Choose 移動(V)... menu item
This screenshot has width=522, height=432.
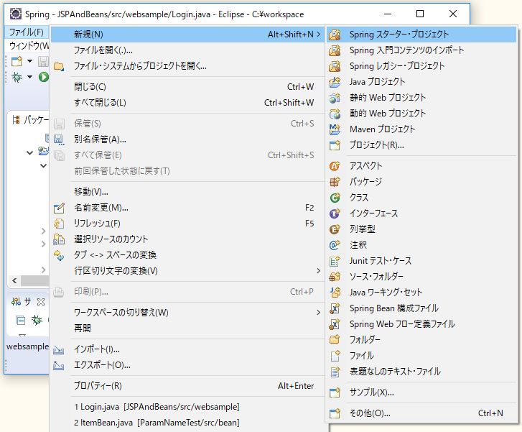click(187, 192)
